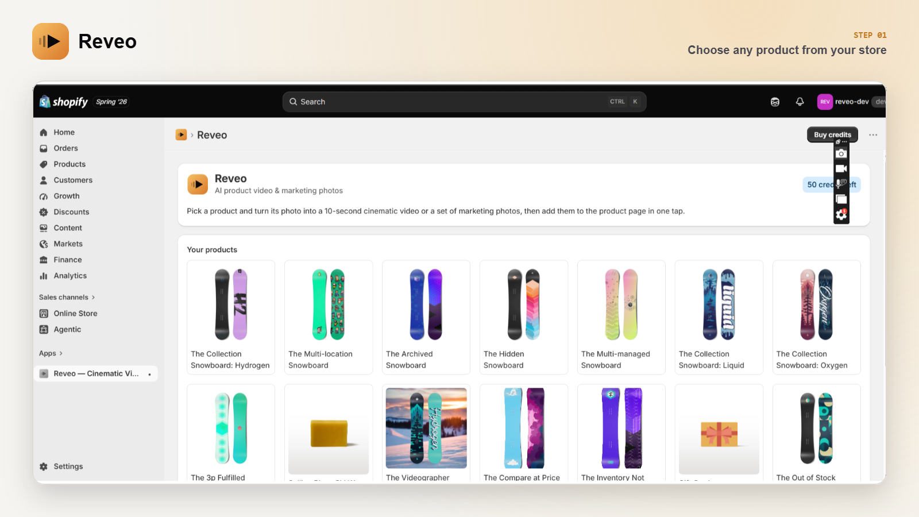Click the video record icon in overlay toolbar
This screenshot has width=919, height=517.
(x=841, y=168)
